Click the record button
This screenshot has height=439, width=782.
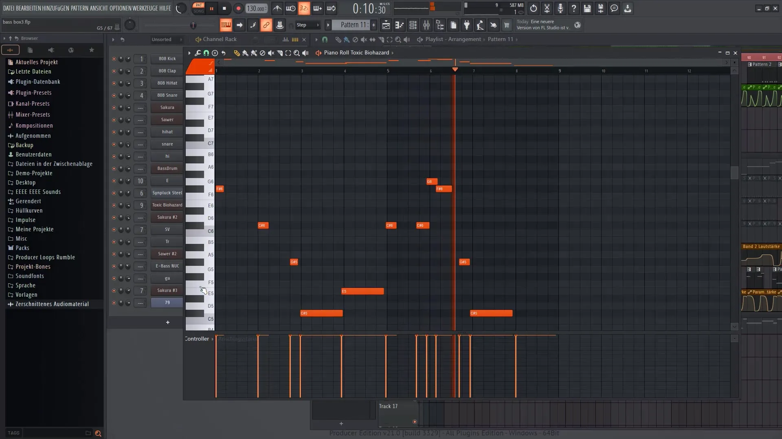[x=238, y=8]
